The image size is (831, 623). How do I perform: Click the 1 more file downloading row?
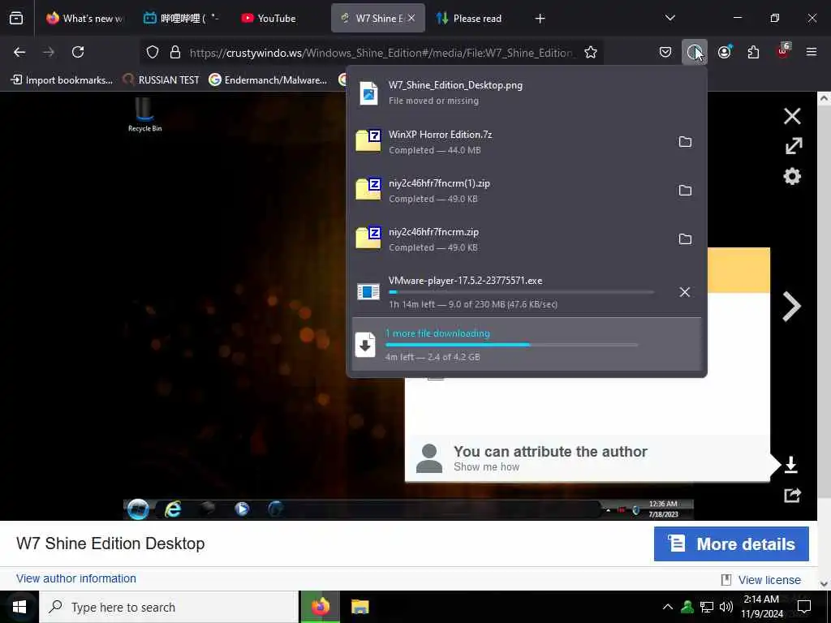point(527,344)
